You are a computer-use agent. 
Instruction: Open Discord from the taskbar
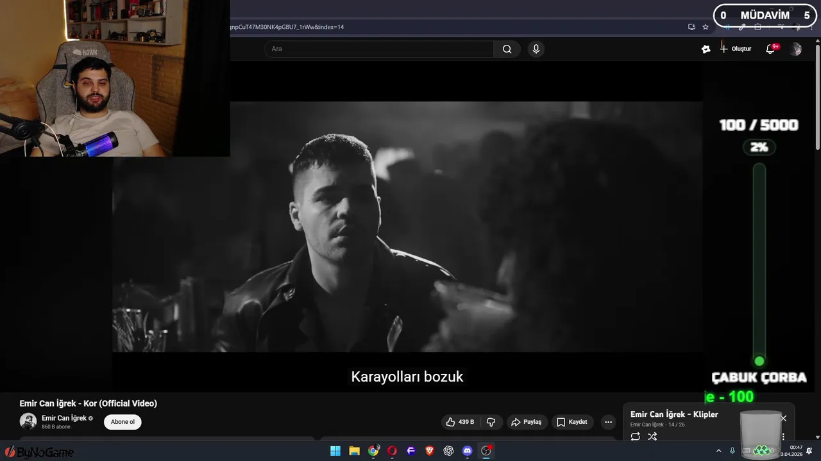(x=468, y=451)
